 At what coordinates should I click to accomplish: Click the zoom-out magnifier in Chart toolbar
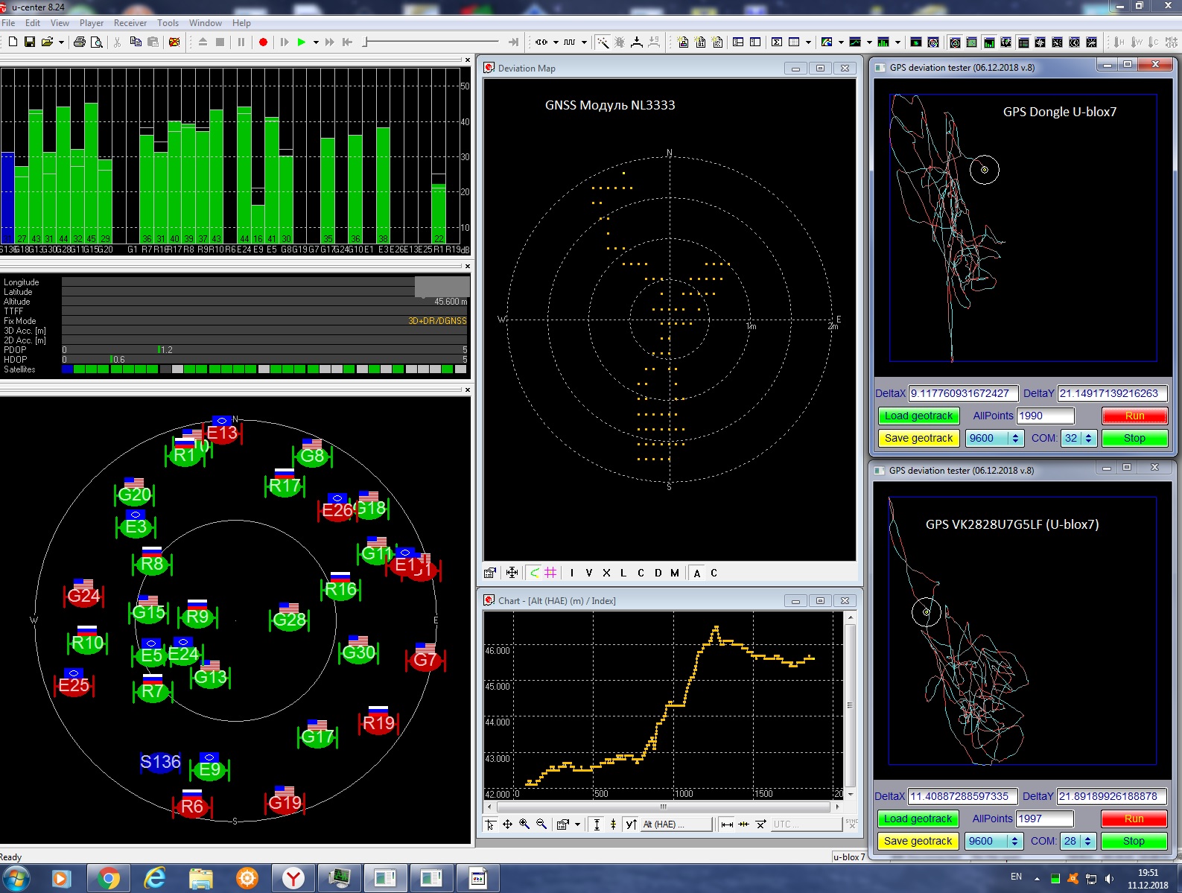pyautogui.click(x=541, y=824)
